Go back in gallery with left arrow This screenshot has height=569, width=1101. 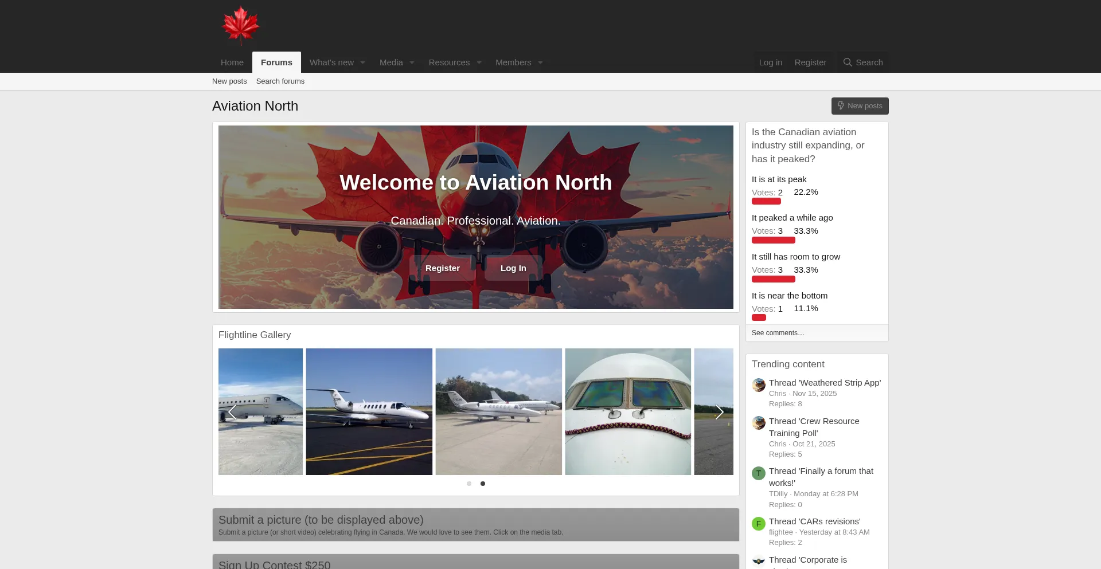(x=232, y=412)
